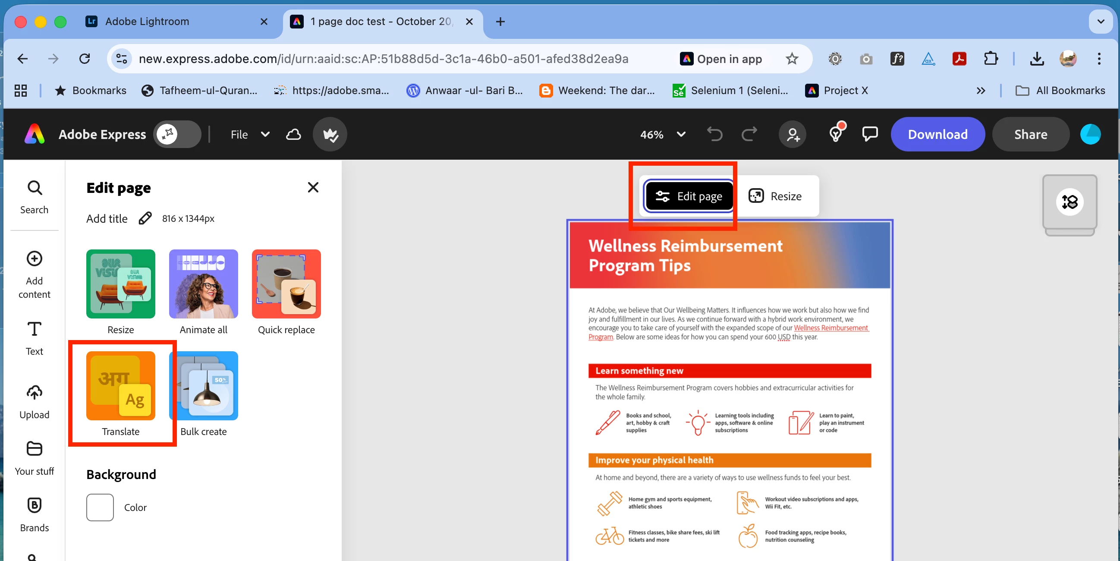Open the 46% zoom level dropdown
Screen dimensions: 1120x561
click(662, 134)
